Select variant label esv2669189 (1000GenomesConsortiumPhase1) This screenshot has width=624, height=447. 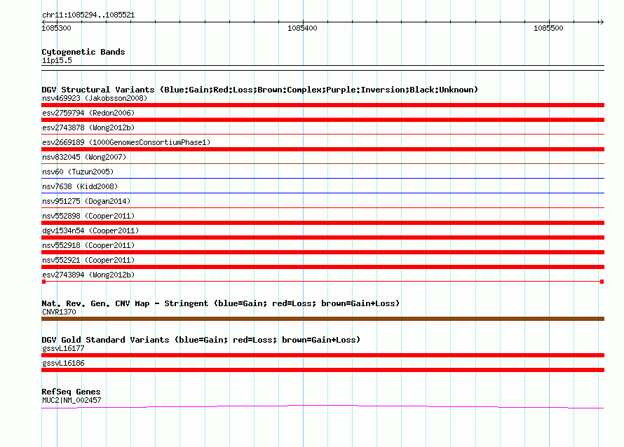click(126, 142)
